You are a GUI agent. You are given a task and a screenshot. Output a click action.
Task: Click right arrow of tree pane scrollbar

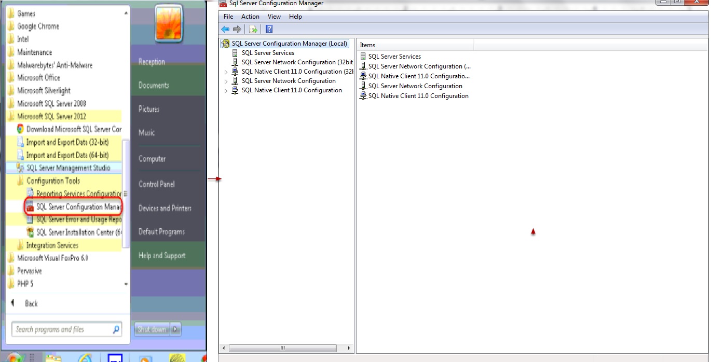(x=349, y=348)
